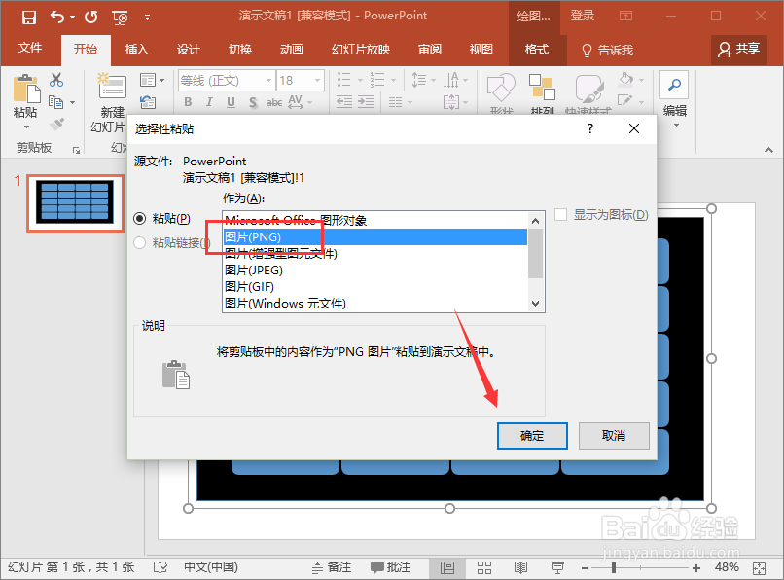Toggle Italic formatting I
The width and height of the screenshot is (784, 580).
click(x=209, y=102)
